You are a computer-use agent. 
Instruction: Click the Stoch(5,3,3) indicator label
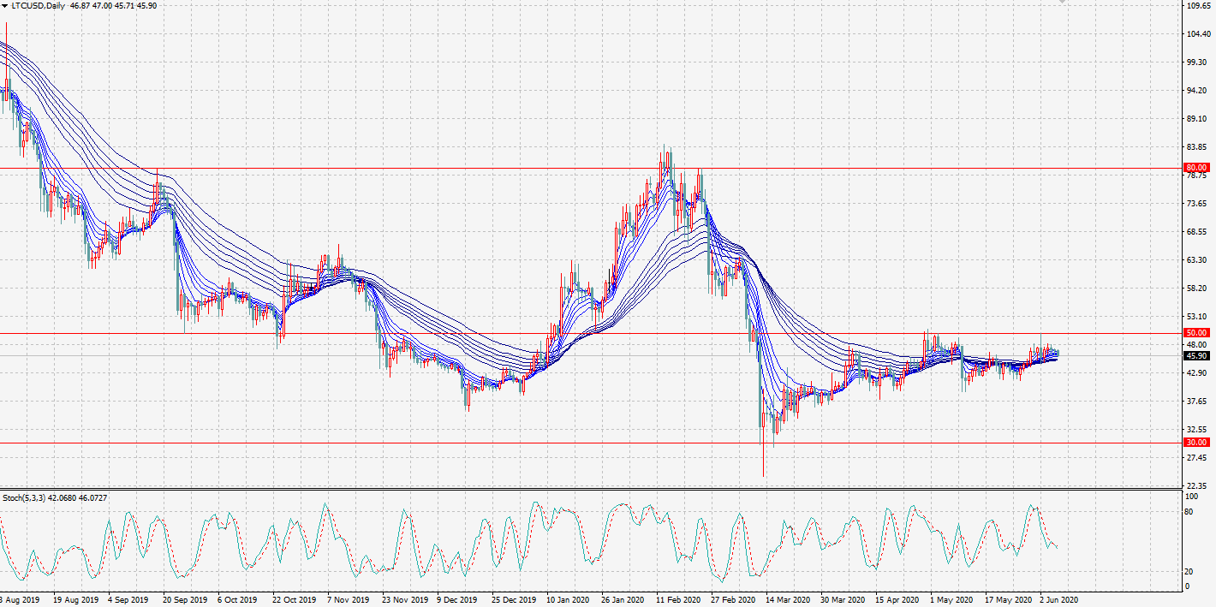[x=23, y=497]
